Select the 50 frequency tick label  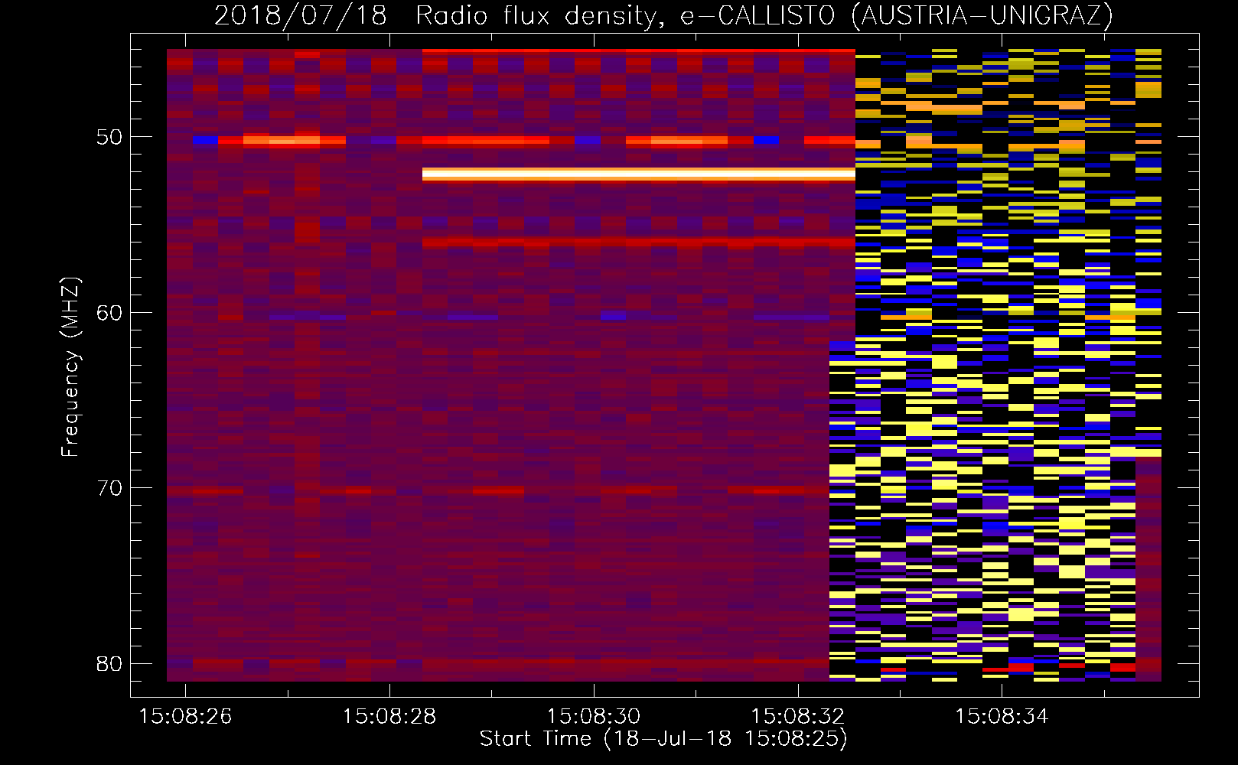(x=109, y=138)
